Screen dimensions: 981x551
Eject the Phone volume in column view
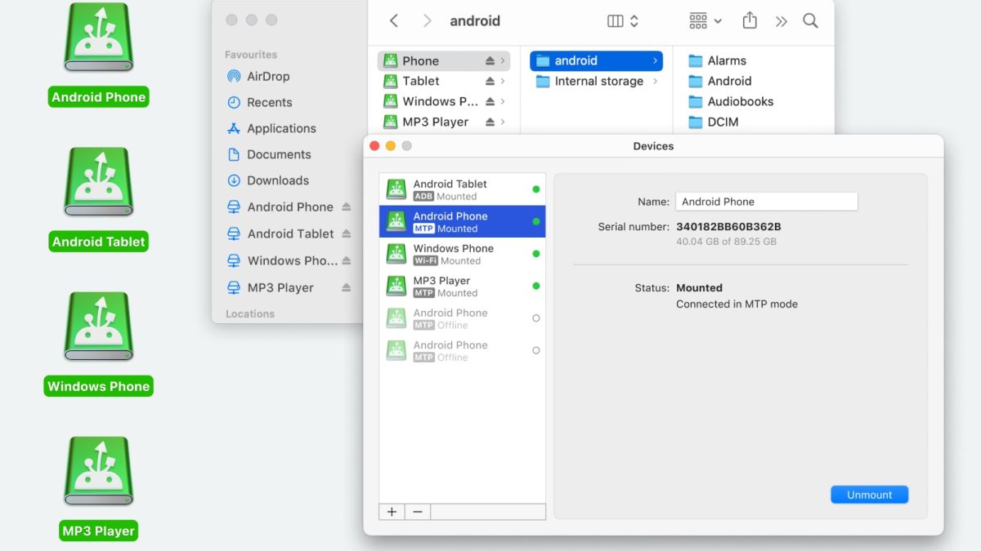pos(490,61)
